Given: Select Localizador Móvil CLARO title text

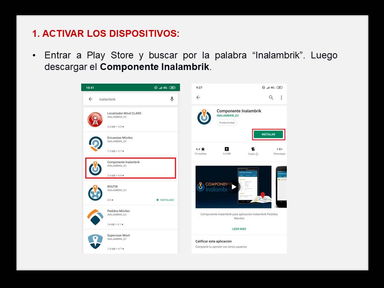Looking at the screenshot, I should pos(124,113).
